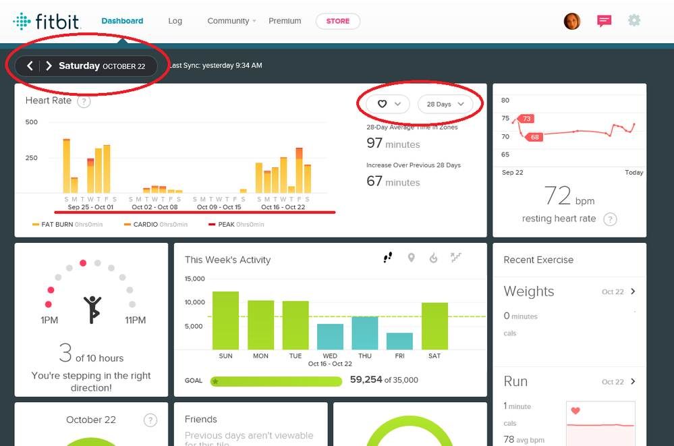Click the "Today" label on resting chart

point(634,173)
